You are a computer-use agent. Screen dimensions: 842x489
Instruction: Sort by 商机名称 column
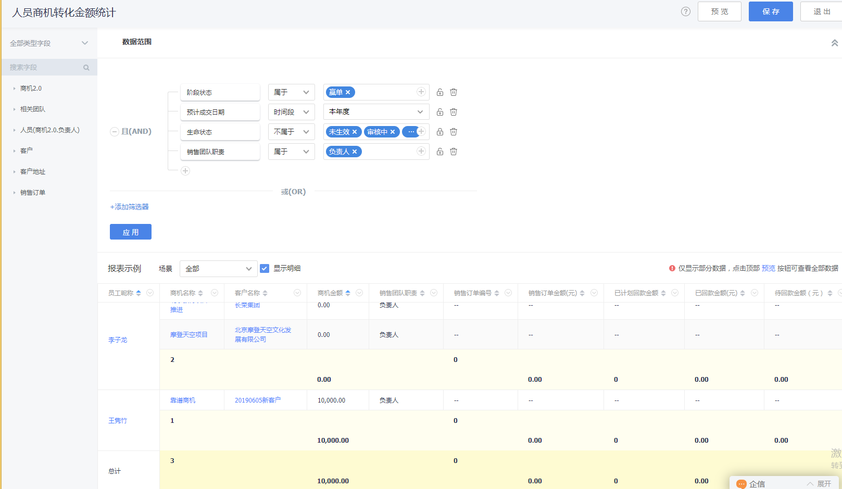[200, 293]
